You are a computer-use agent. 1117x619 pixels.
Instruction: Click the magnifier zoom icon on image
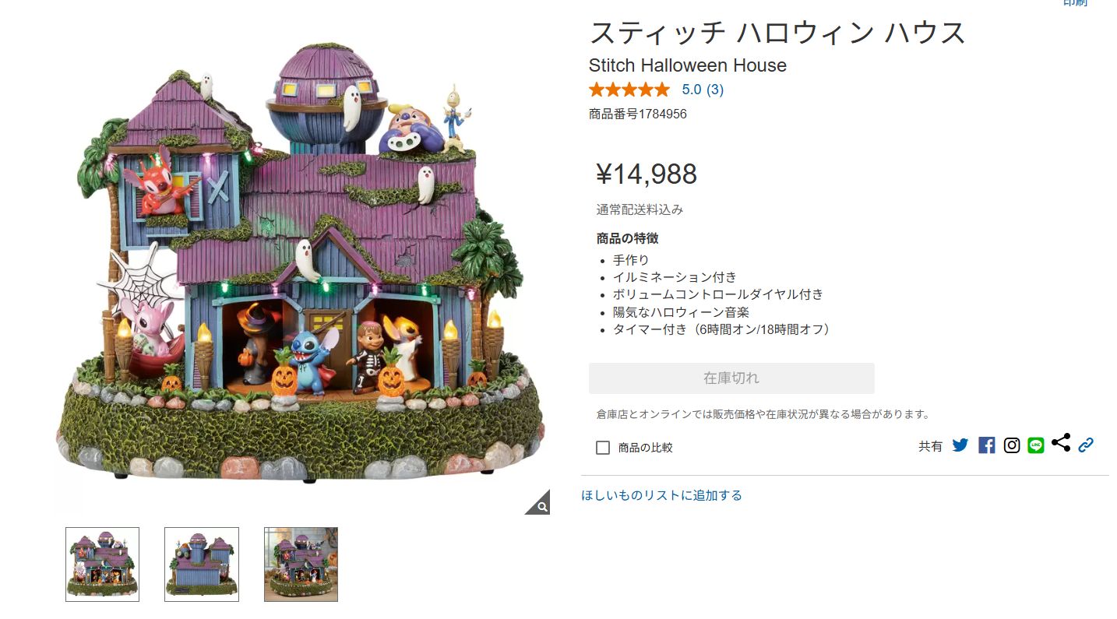(538, 503)
